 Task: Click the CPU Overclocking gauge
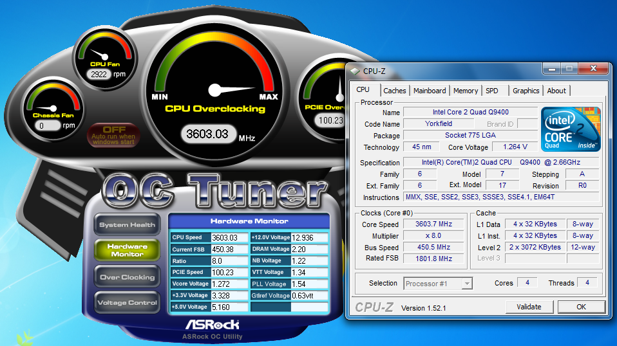click(x=215, y=90)
